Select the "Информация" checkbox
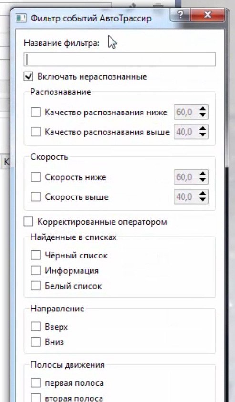Viewport: 235px width, 402px height. 35,270
